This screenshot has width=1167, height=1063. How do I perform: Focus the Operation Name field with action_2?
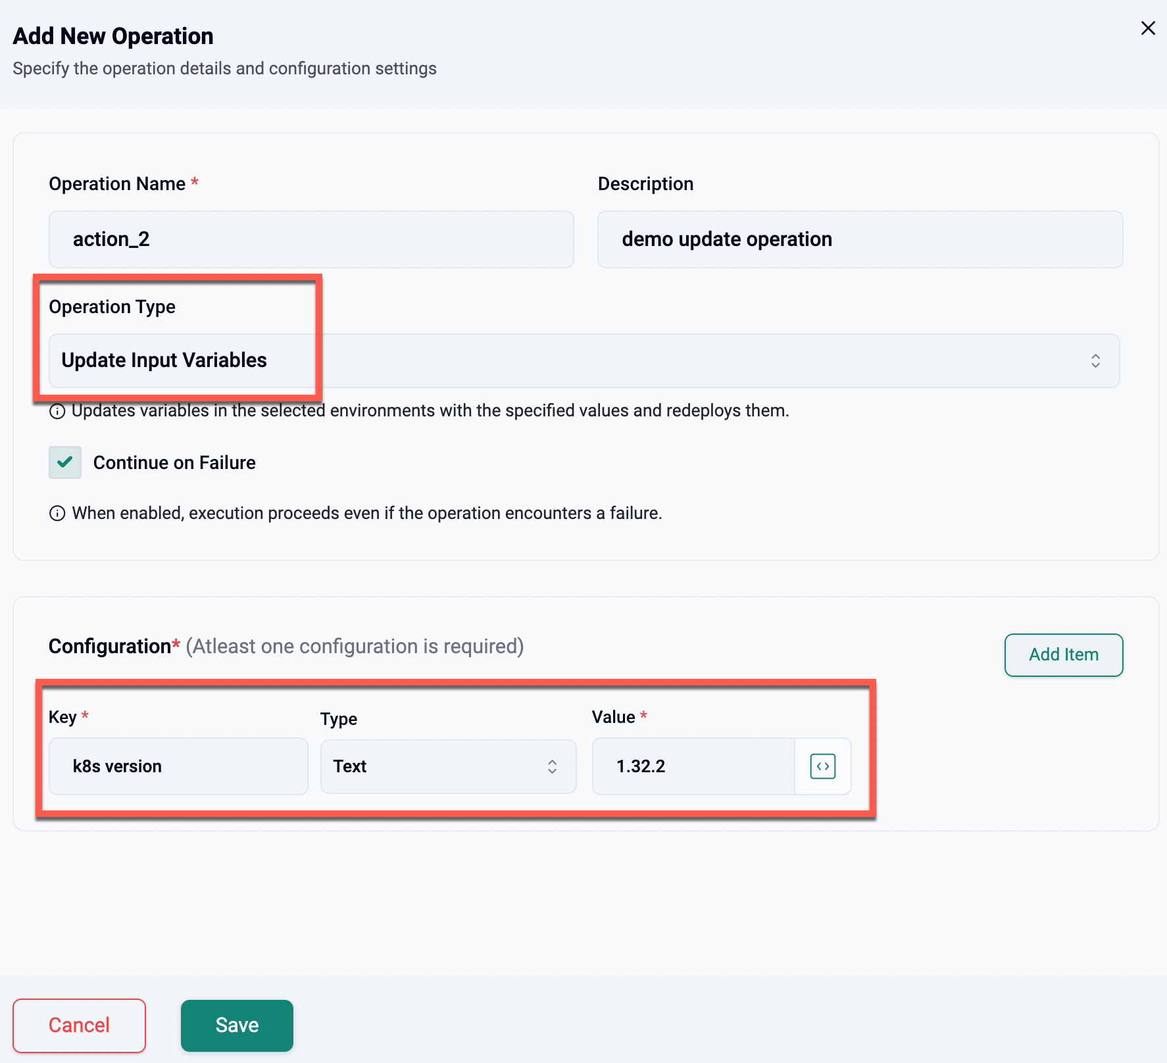click(x=311, y=239)
